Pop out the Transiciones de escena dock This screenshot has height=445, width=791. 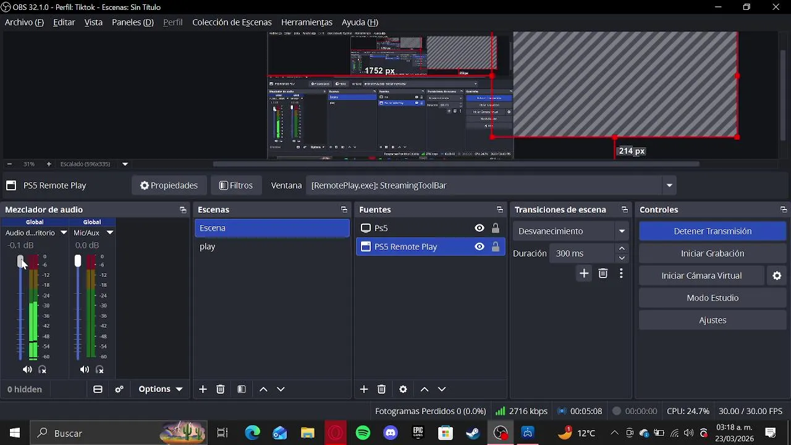coord(625,210)
